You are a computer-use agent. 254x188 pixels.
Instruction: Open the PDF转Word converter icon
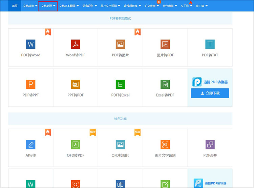(30, 44)
